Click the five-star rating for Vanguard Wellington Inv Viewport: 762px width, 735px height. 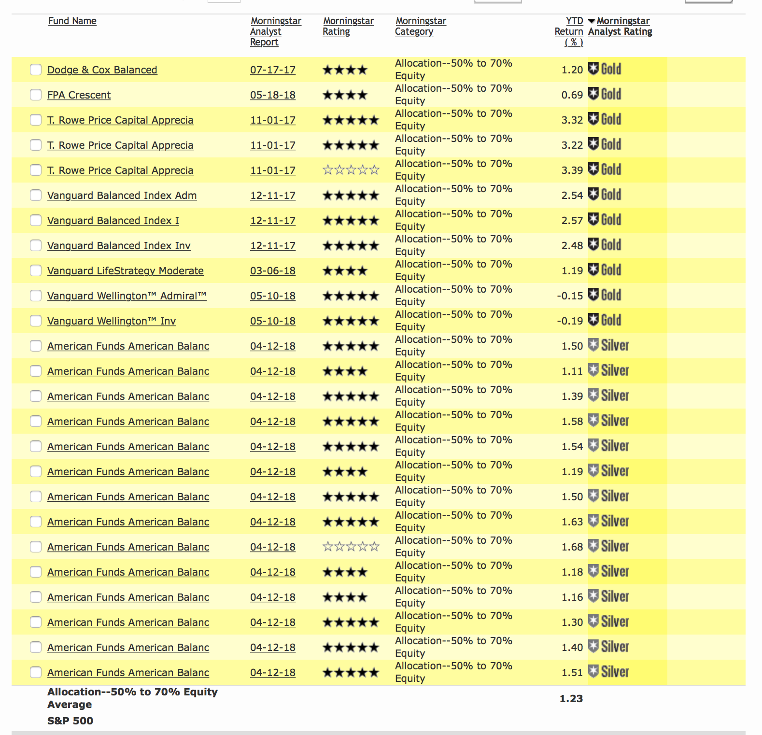coord(351,321)
